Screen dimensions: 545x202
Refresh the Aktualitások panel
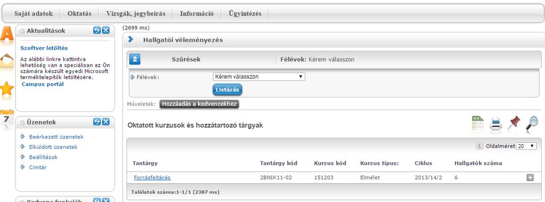click(x=97, y=30)
